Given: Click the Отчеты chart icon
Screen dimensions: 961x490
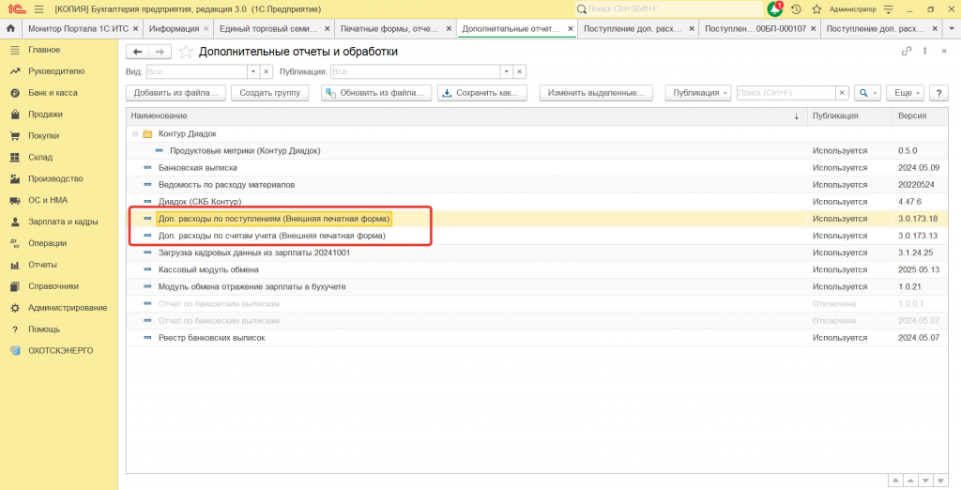Looking at the screenshot, I should tap(15, 265).
